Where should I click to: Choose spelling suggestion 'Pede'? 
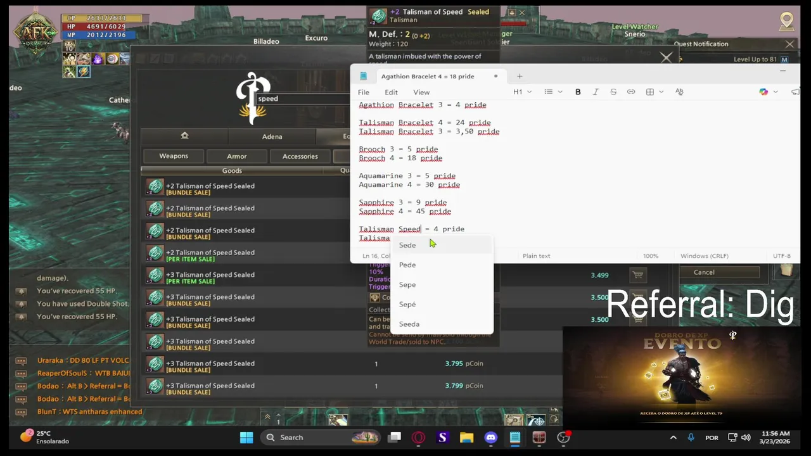442,265
